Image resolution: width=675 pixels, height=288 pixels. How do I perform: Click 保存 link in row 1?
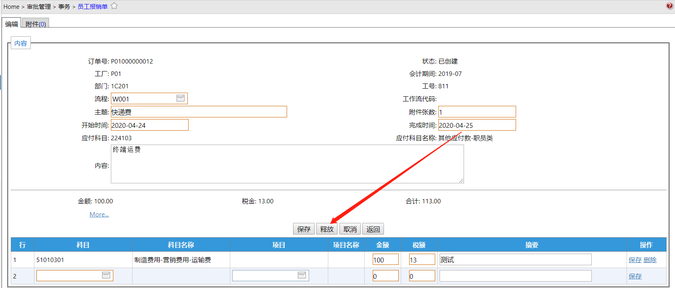click(635, 260)
